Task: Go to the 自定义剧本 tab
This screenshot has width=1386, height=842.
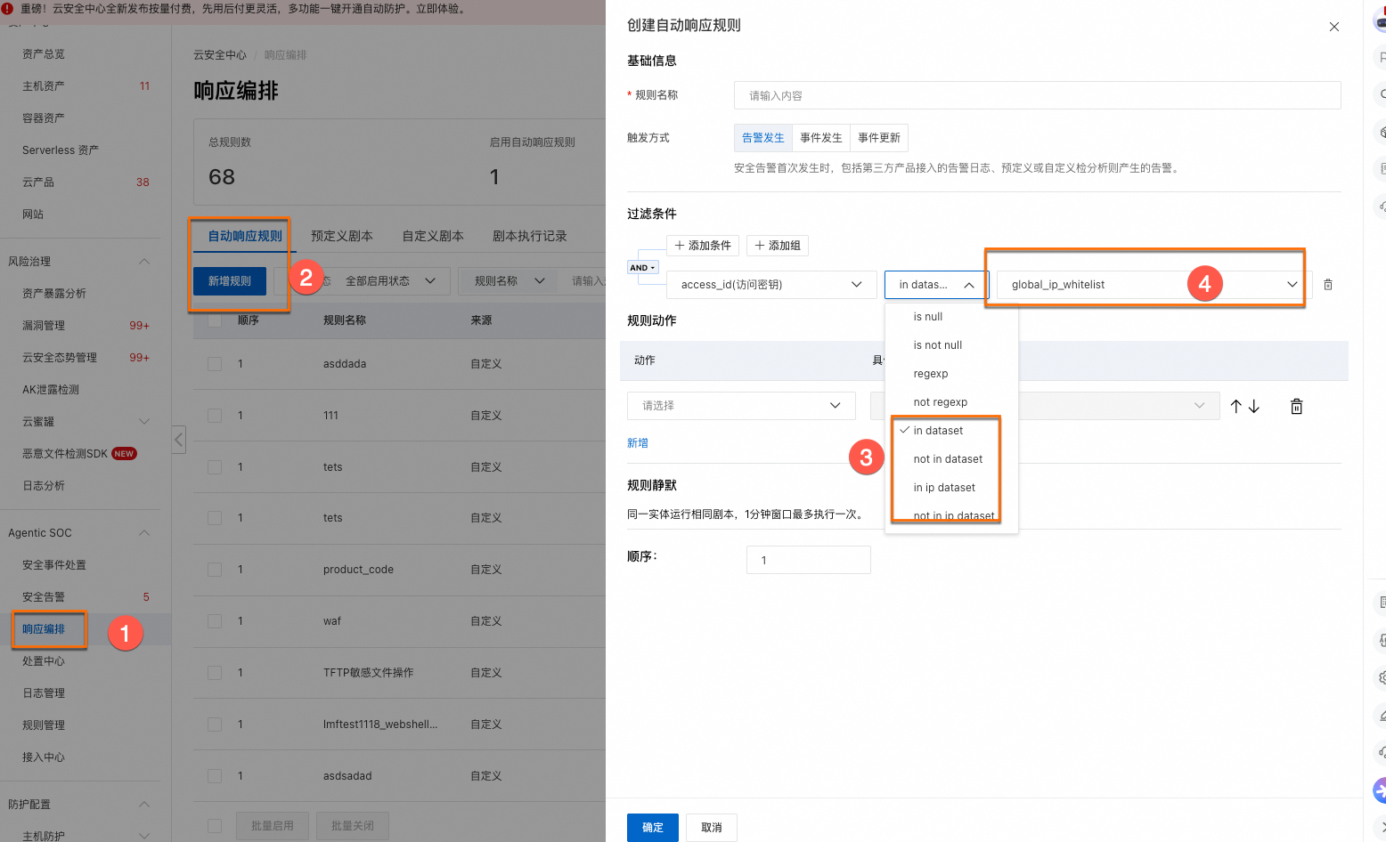Action: (433, 236)
